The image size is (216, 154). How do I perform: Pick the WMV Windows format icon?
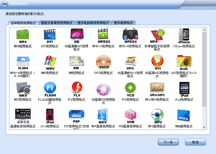pyautogui.click(x=50, y=61)
